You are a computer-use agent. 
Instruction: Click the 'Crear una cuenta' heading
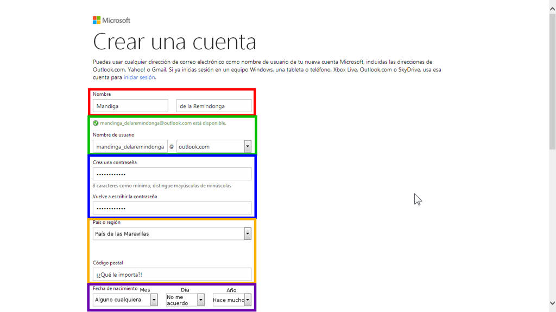(174, 42)
